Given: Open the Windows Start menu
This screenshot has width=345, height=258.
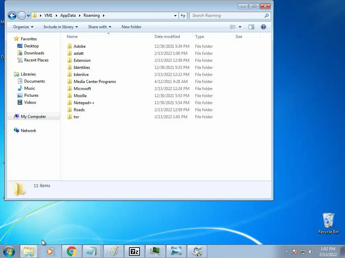Looking at the screenshot, I should (9, 251).
